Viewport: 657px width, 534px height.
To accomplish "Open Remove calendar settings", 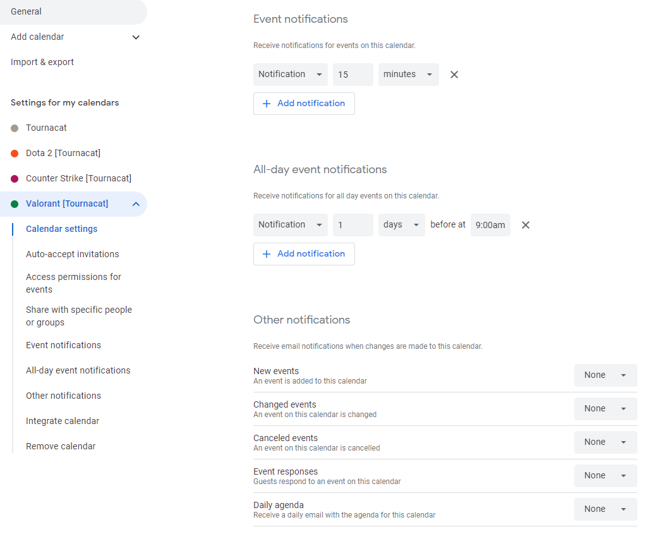I will pyautogui.click(x=61, y=446).
